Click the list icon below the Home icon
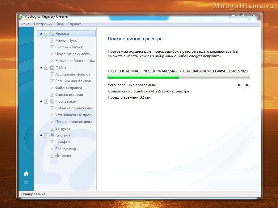Viewport: 278px width, 208px height. pos(26,182)
